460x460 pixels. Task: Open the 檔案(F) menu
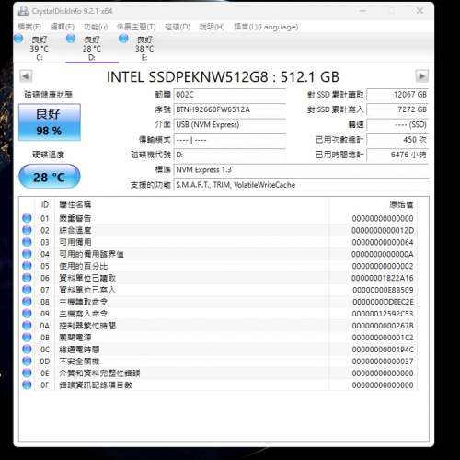(29, 27)
